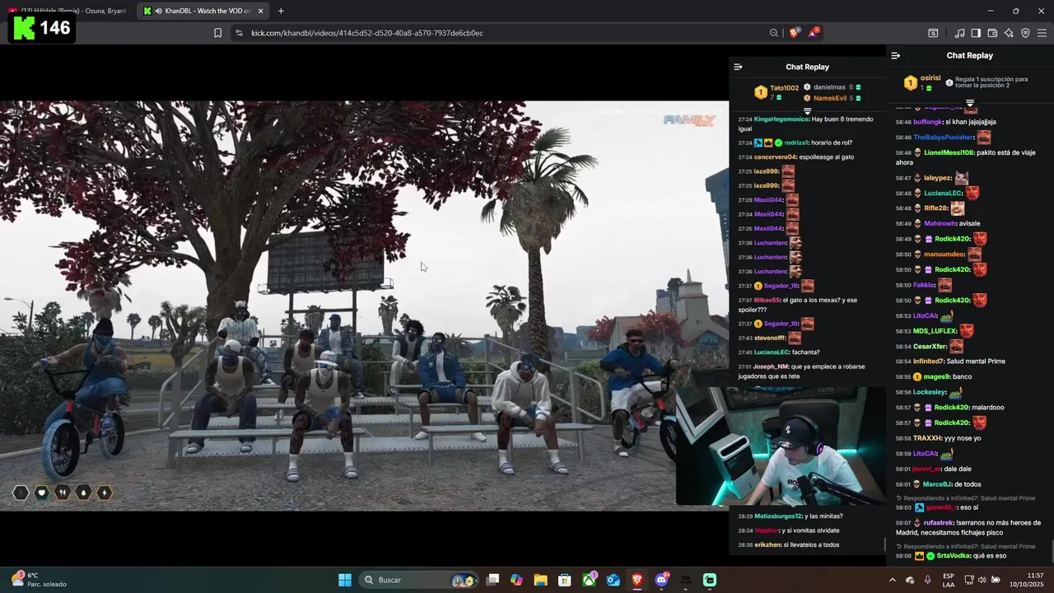Image resolution: width=1054 pixels, height=593 pixels.
Task: Click username Matiasburgos12 in inner chat
Action: click(778, 516)
